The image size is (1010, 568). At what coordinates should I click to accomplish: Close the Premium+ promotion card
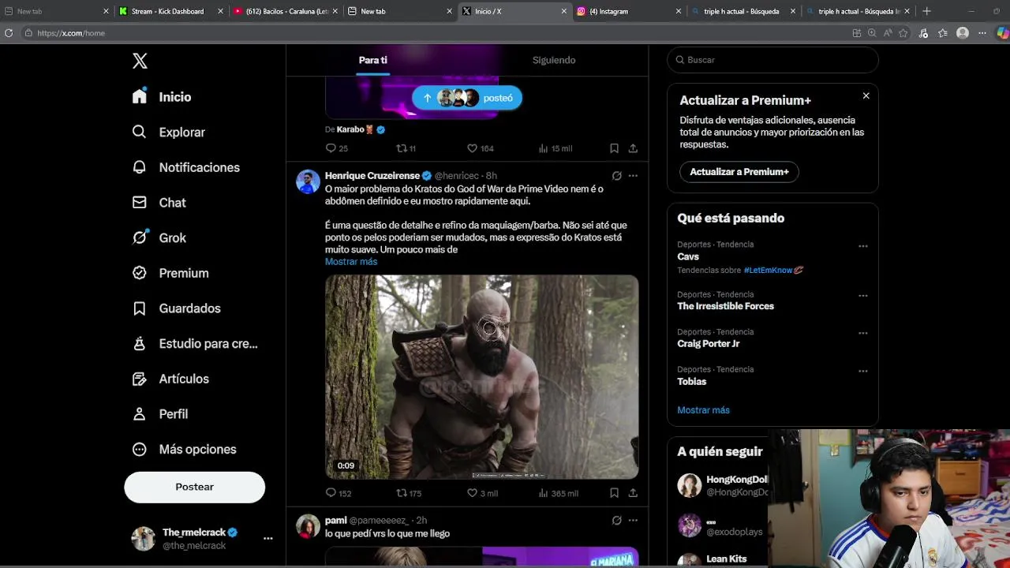[x=866, y=95]
